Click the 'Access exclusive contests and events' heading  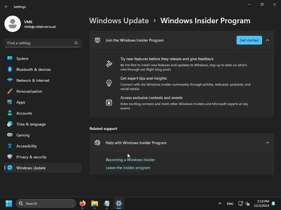tap(151, 98)
